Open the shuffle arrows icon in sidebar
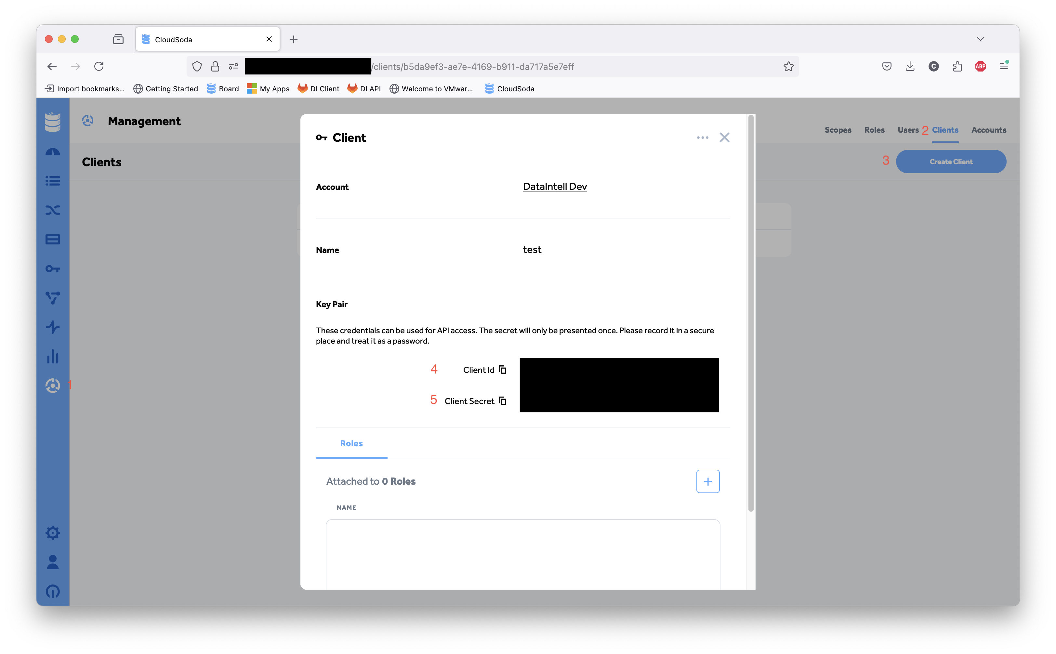 coord(53,210)
